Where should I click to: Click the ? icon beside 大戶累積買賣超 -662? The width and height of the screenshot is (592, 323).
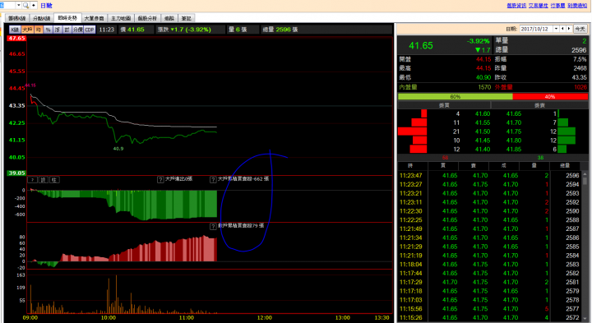(213, 180)
